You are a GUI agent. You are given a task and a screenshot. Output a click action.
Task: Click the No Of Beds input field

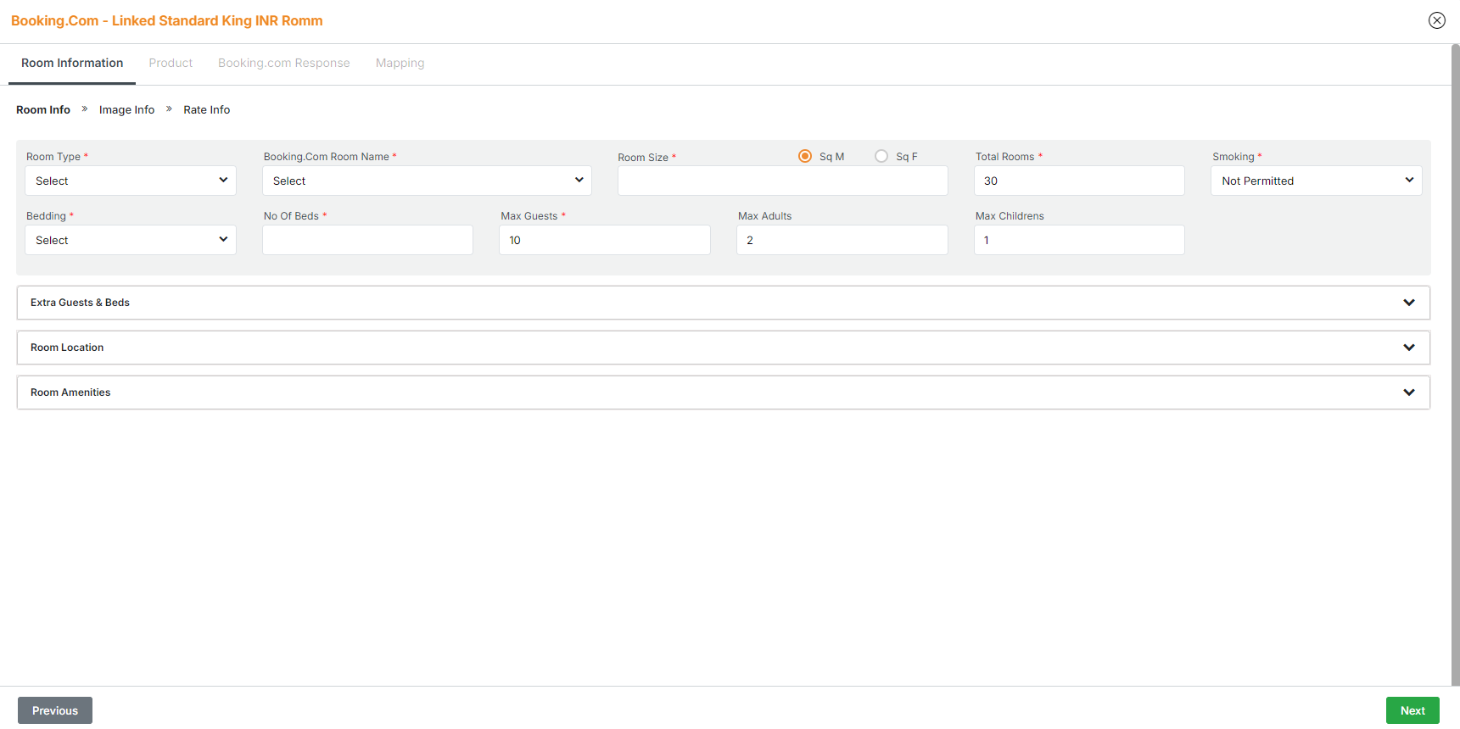click(367, 240)
